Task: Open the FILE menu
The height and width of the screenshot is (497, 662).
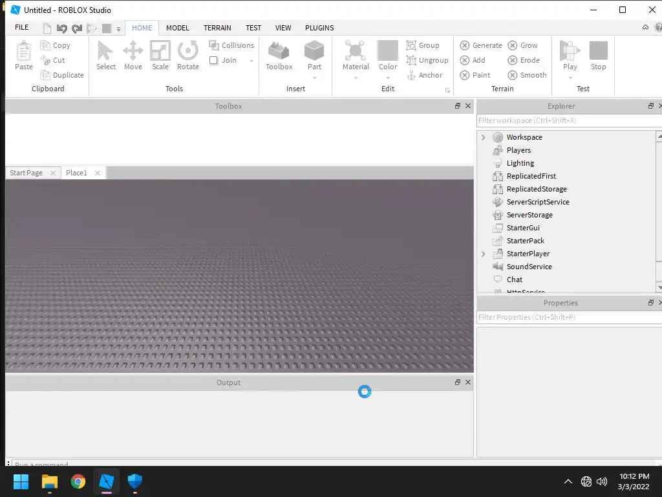Action: tap(21, 27)
